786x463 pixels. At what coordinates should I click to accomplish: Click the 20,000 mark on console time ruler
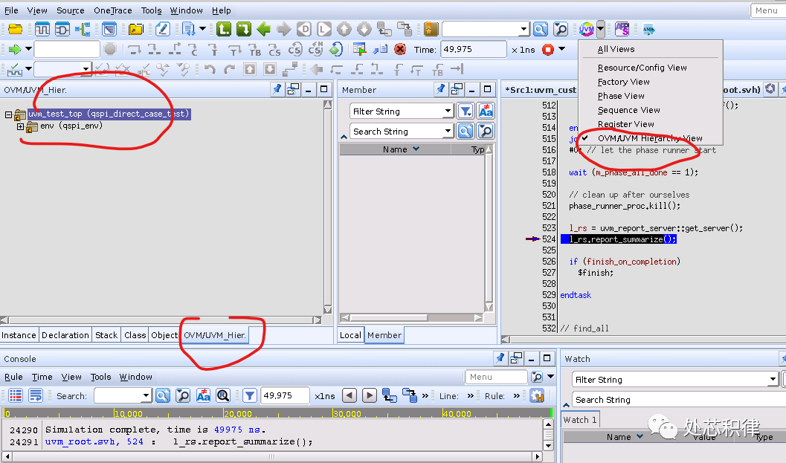[x=237, y=414]
